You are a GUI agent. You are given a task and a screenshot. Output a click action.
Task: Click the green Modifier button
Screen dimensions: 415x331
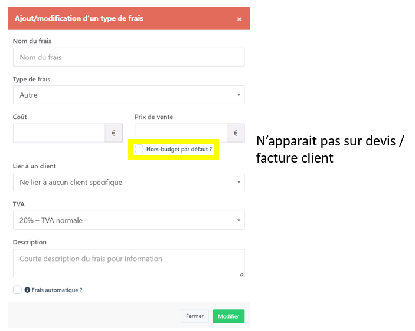click(x=228, y=316)
